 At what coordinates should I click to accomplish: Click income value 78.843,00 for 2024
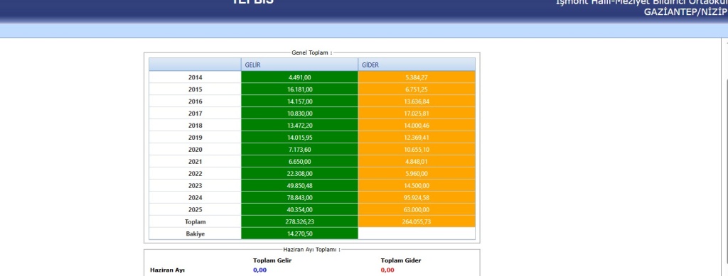(x=299, y=198)
